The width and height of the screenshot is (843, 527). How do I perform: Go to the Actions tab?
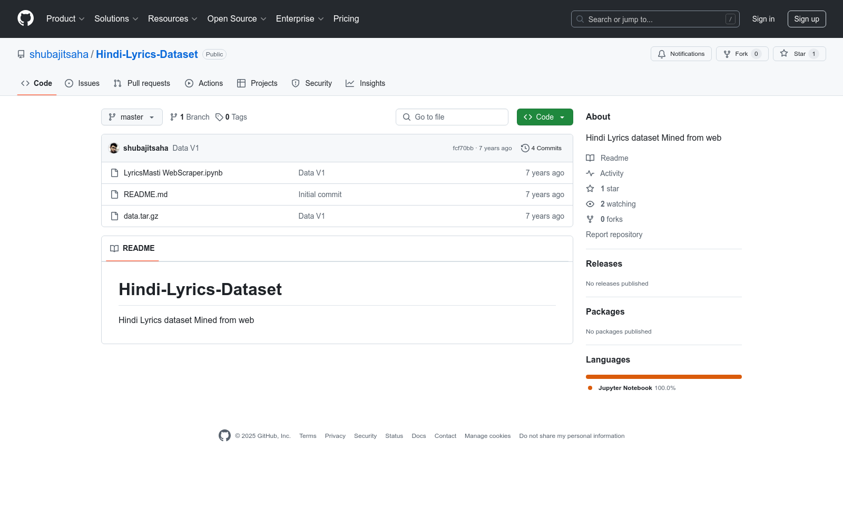204,83
